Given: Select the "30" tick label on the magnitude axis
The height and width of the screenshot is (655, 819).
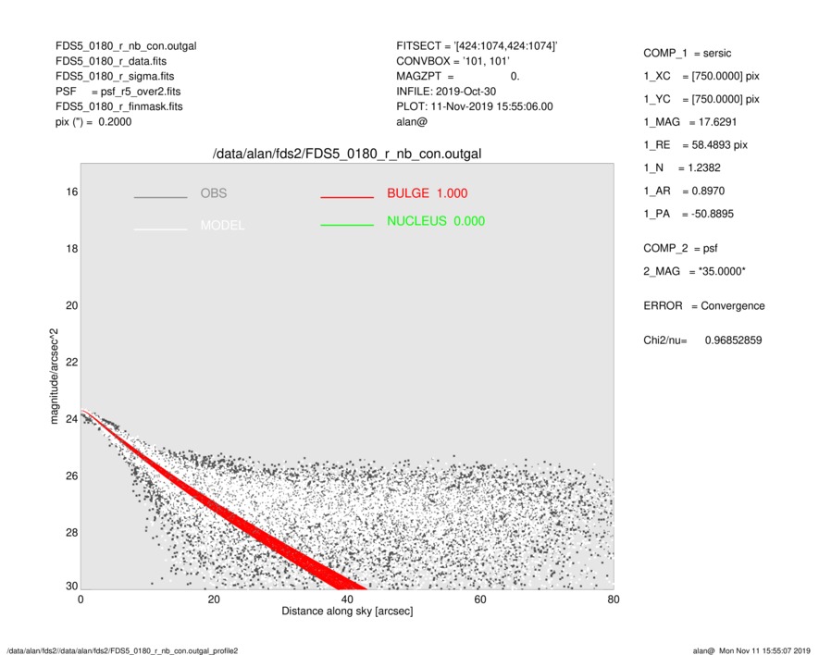Looking at the screenshot, I should coord(72,586).
